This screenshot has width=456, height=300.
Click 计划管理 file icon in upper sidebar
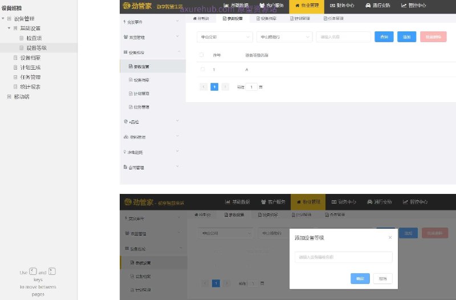pyautogui.click(x=131, y=94)
